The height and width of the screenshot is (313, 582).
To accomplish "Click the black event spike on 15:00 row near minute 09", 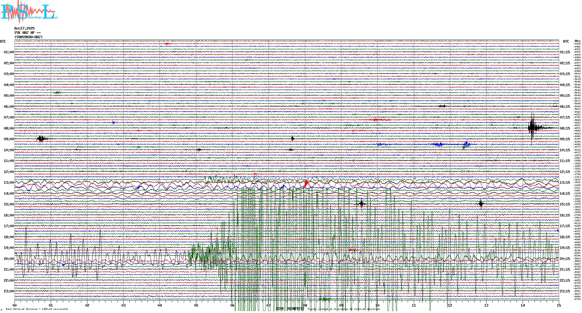I will pyautogui.click(x=361, y=204).
